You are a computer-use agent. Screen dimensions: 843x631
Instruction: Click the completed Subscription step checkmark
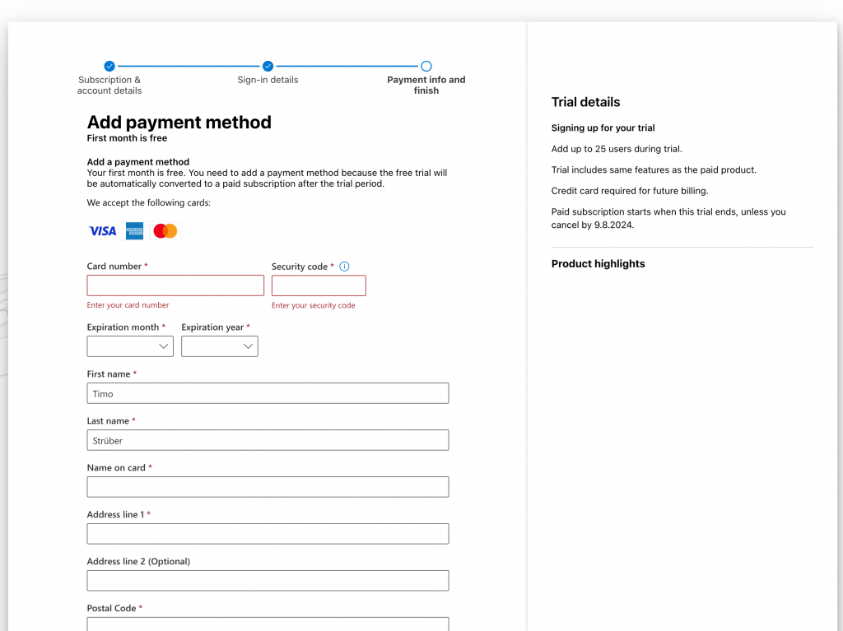pyautogui.click(x=109, y=66)
